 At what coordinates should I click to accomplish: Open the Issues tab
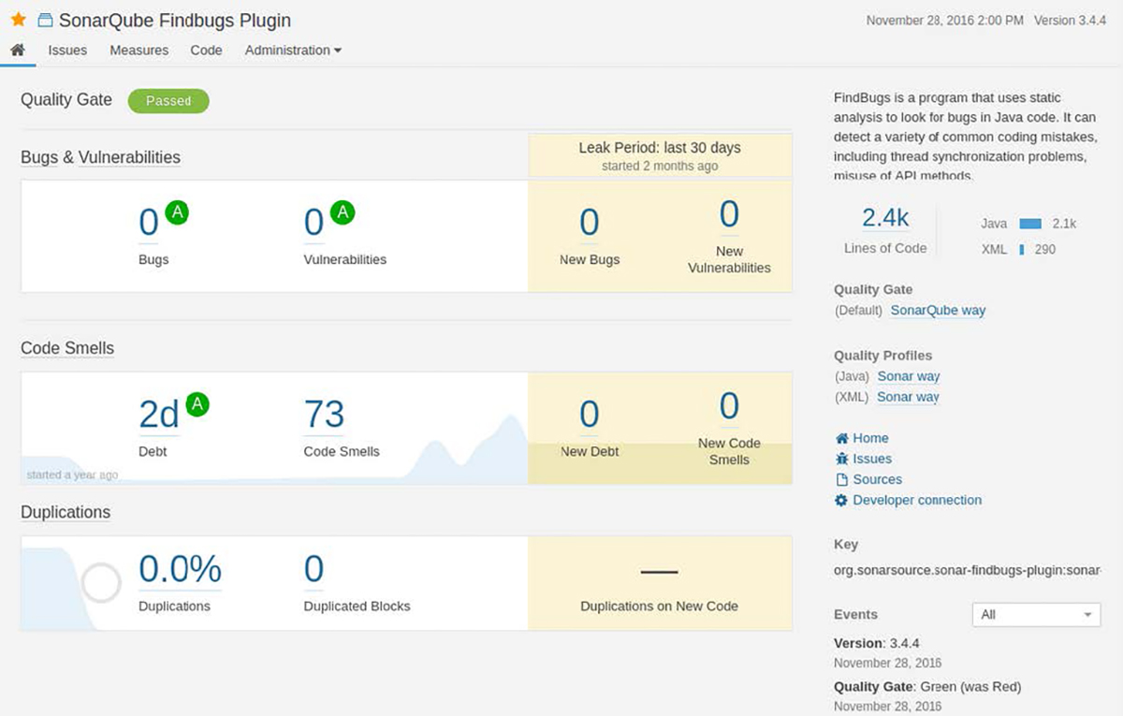pos(67,50)
